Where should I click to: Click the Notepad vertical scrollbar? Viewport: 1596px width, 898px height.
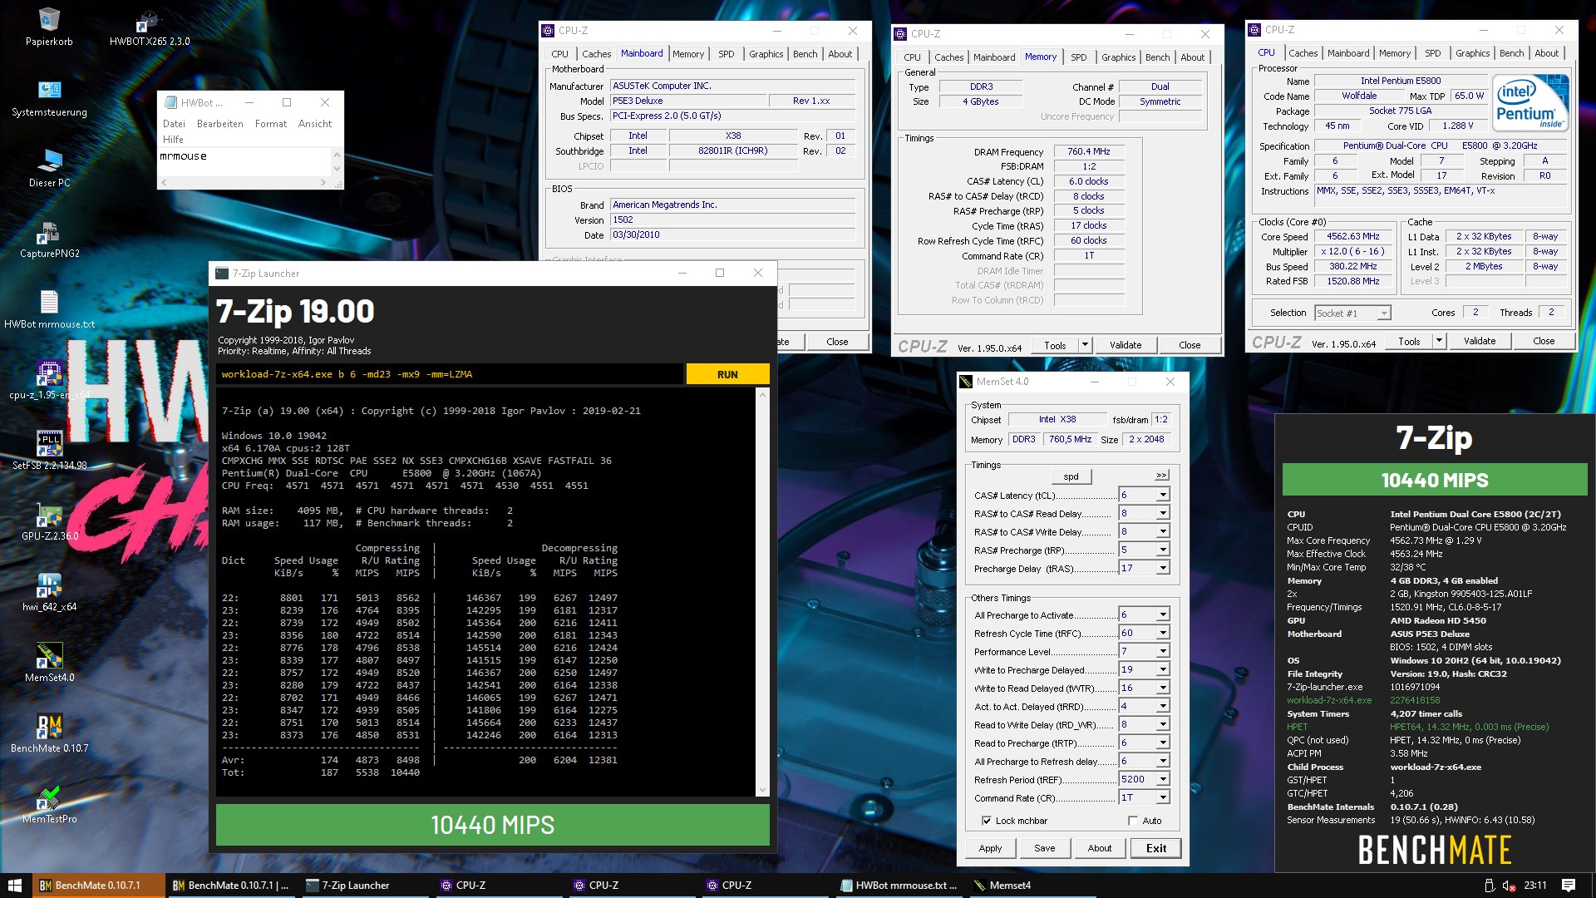pos(336,161)
